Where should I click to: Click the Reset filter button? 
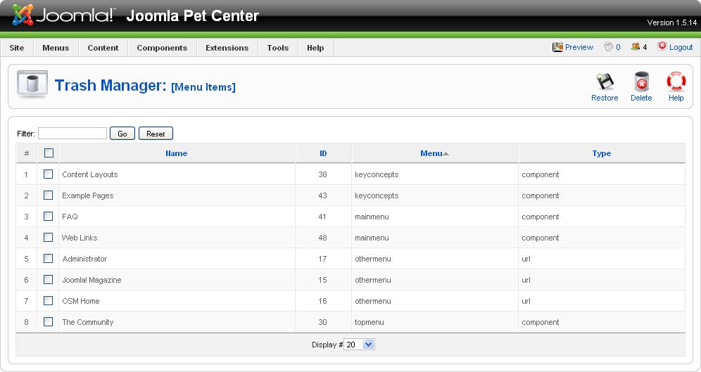156,134
